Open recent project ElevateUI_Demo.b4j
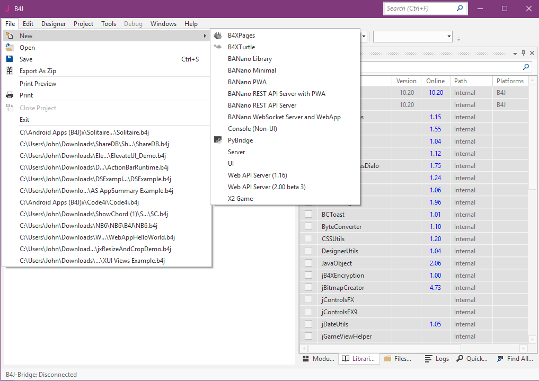This screenshot has width=539, height=381. click(x=107, y=156)
